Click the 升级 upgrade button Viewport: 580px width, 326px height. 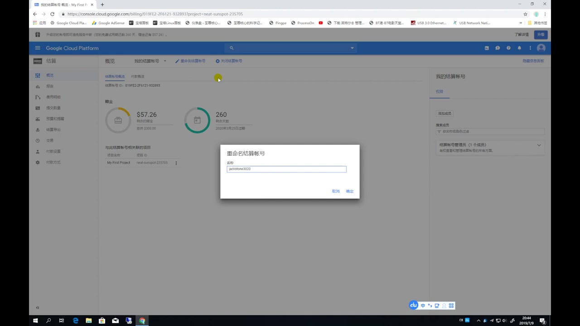pyautogui.click(x=541, y=34)
